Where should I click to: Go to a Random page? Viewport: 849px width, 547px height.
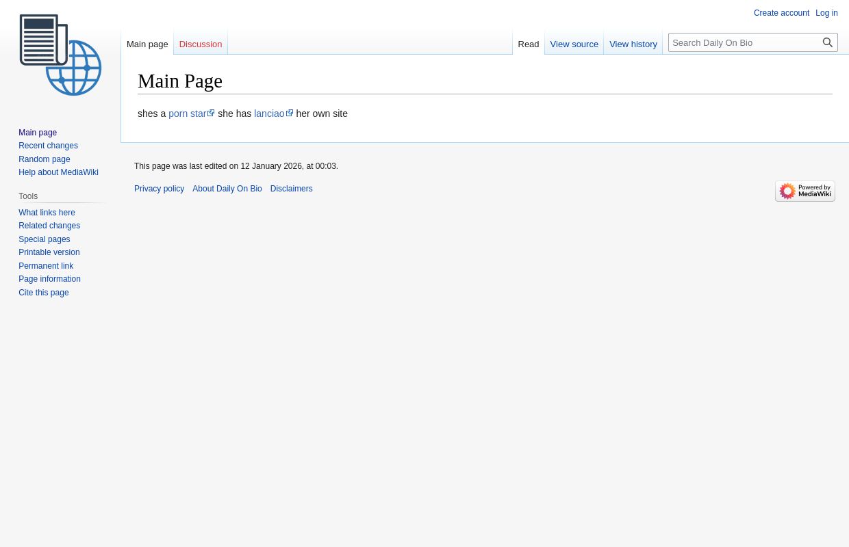[44, 159]
